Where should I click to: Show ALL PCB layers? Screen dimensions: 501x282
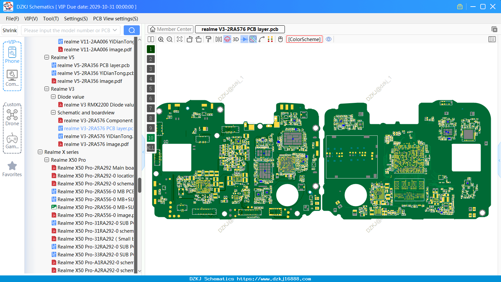coord(151,148)
